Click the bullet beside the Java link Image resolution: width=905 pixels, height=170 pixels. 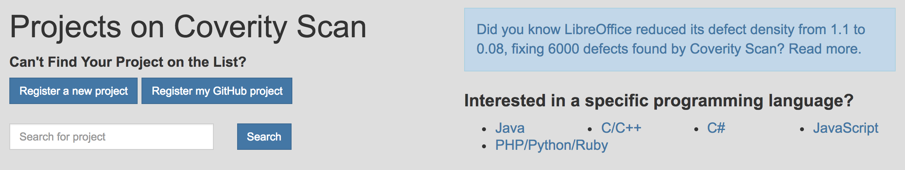[x=484, y=129]
